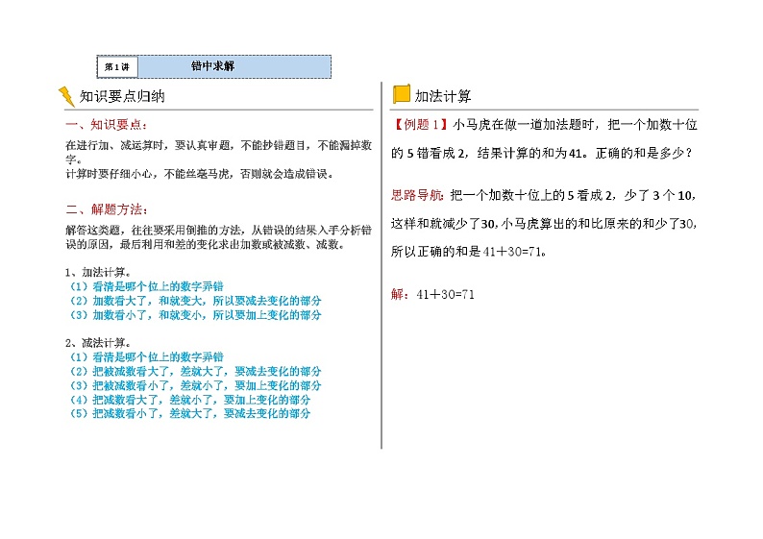Image resolution: width=763 pixels, height=539 pixels.
Task: Select the red heading 二、解题方法：
Action: pos(107,209)
